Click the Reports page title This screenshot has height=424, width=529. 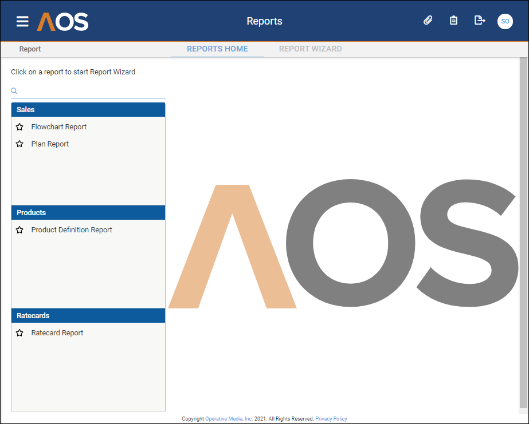pyautogui.click(x=265, y=21)
